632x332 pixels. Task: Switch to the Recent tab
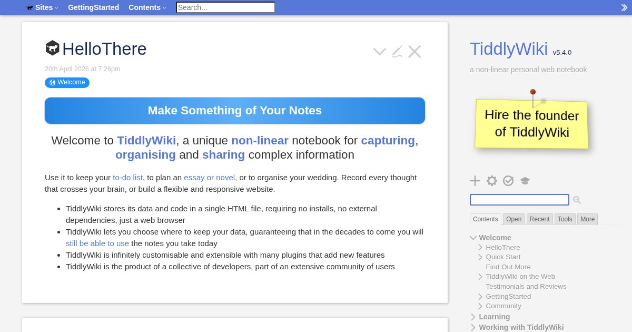(x=540, y=219)
